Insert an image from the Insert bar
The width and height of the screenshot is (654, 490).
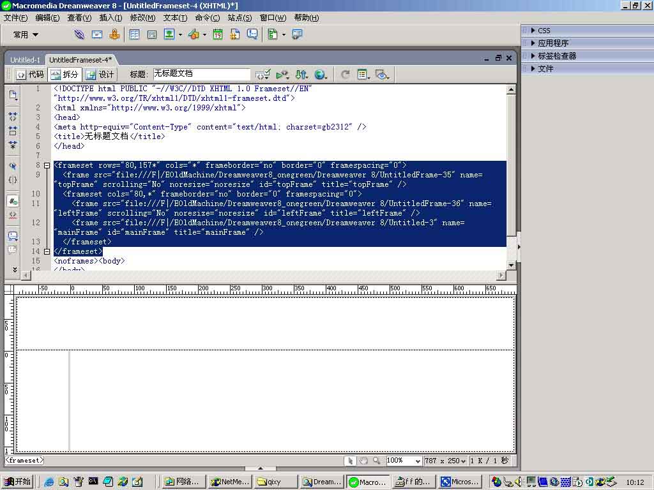tap(169, 34)
